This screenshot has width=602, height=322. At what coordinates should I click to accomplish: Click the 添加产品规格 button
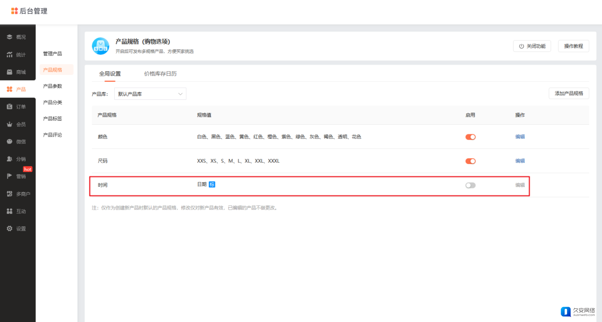(569, 93)
